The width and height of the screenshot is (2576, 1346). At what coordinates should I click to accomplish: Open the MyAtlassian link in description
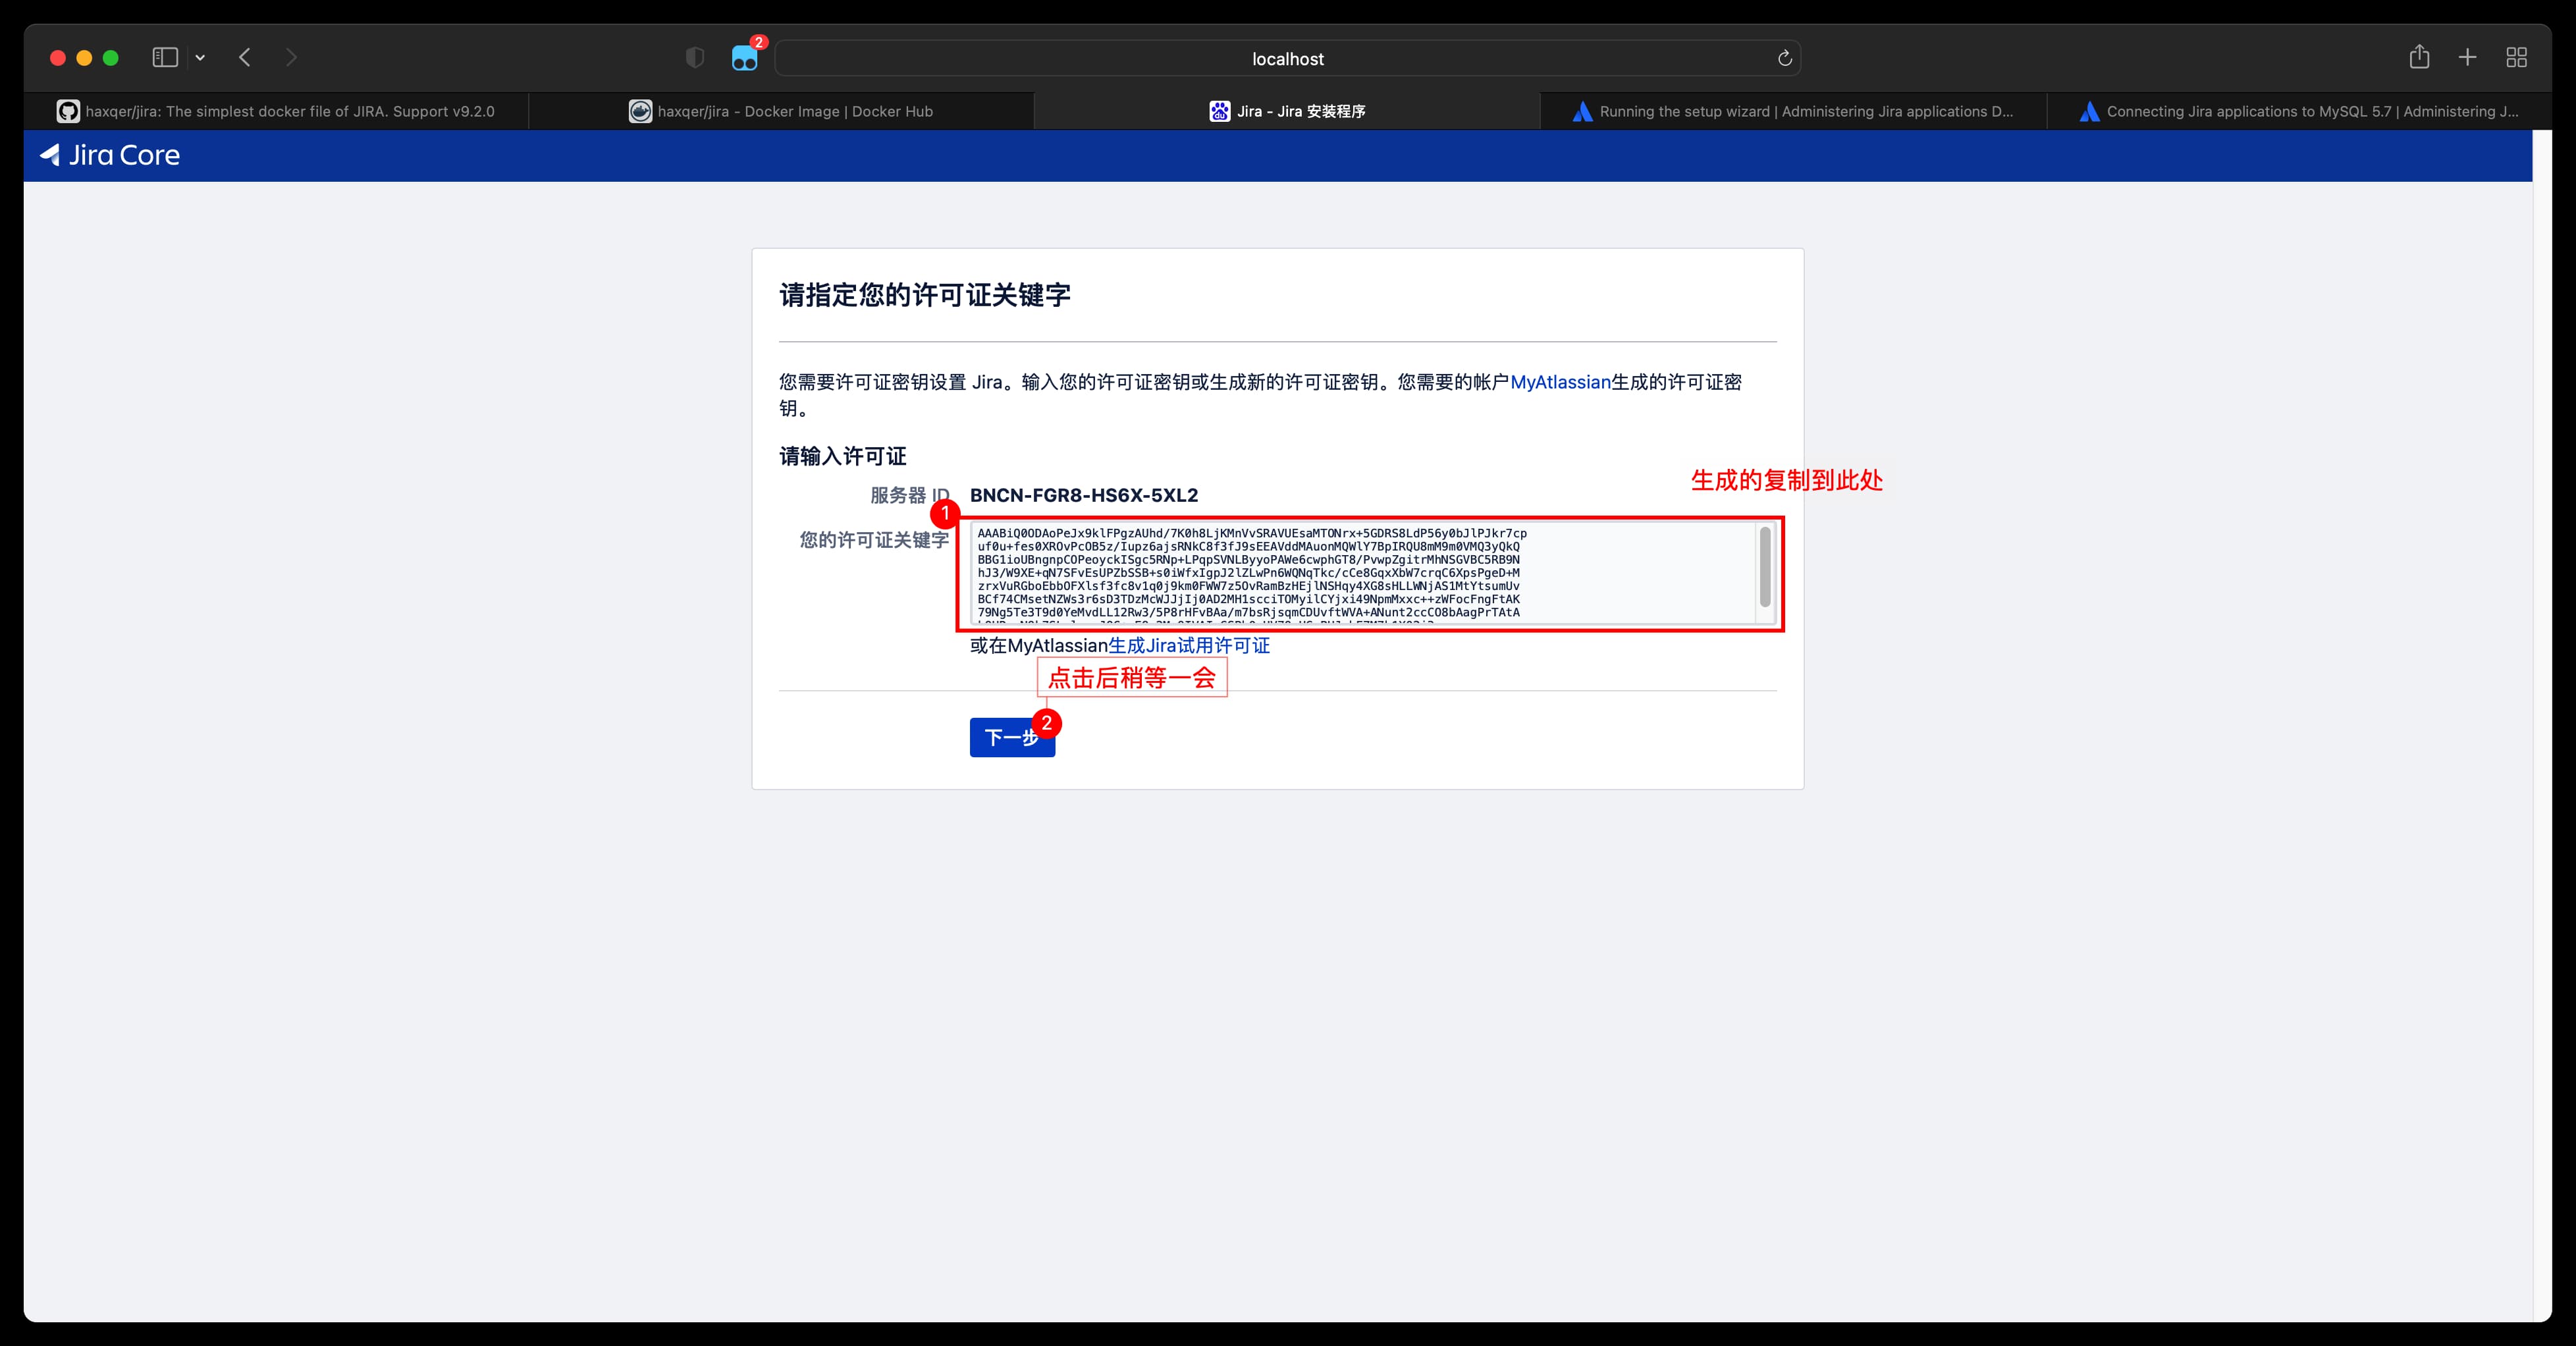1560,382
